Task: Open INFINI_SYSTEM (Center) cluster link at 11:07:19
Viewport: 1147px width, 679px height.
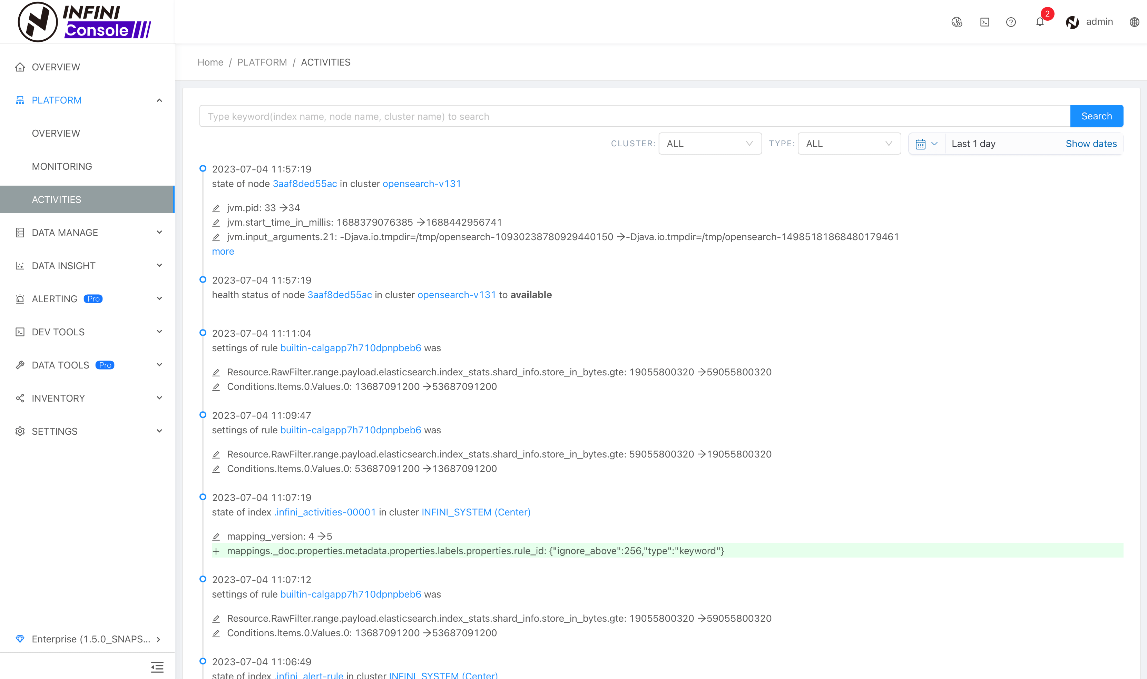Action: [x=476, y=512]
